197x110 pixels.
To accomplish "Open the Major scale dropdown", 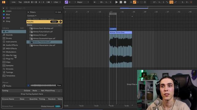I will 83,2.
